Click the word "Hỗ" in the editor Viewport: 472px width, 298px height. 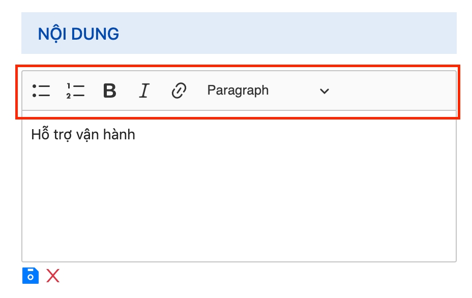39,135
